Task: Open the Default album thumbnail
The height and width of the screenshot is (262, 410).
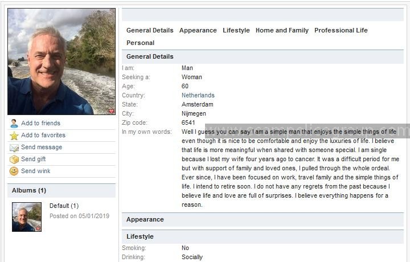Action: point(27,217)
